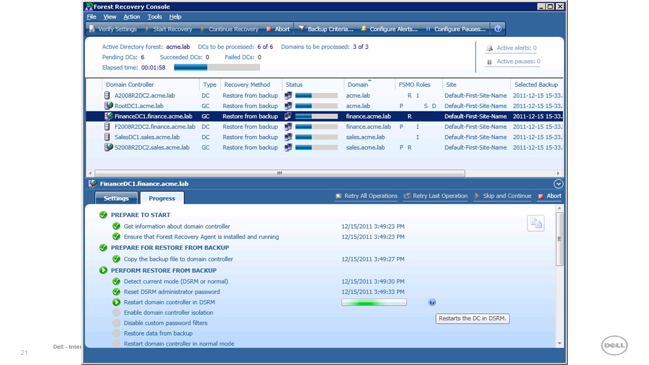Open the Tools menu

(155, 17)
